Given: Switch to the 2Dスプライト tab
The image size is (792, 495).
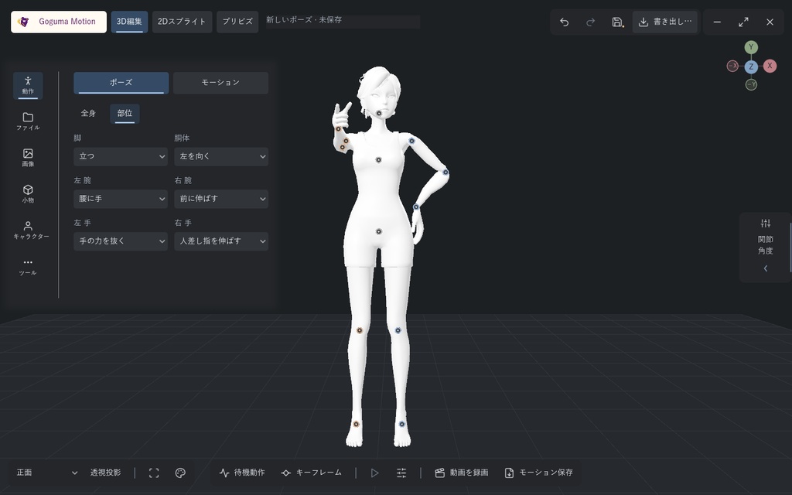Looking at the screenshot, I should point(182,22).
